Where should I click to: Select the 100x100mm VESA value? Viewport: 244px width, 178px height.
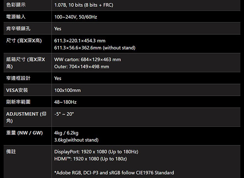coord(68,90)
